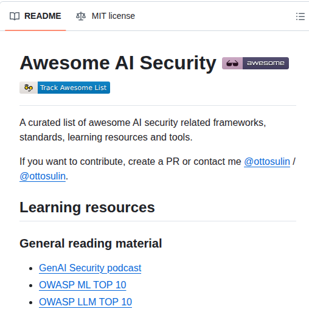Image resolution: width=309 pixels, height=309 pixels.
Task: Open the Track Awesome List badge
Action: coord(64,88)
